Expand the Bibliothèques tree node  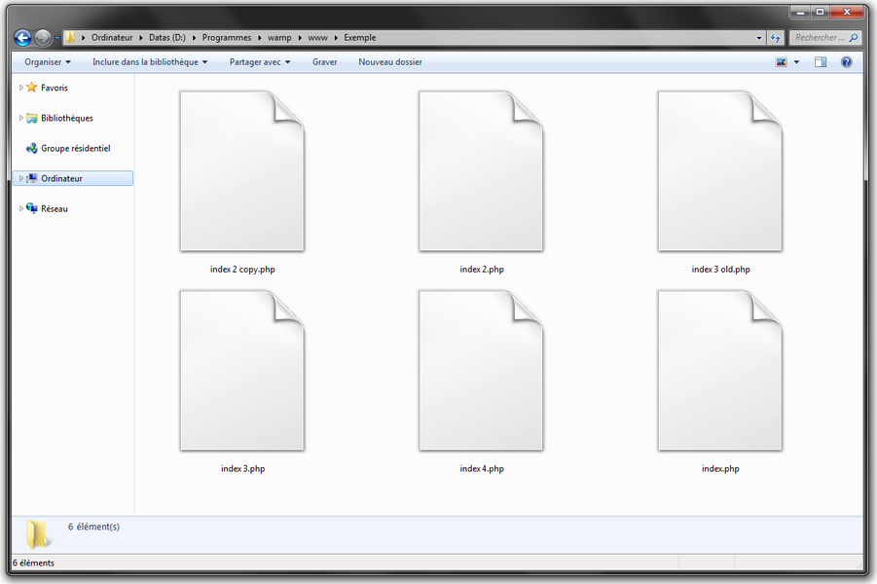(x=21, y=118)
